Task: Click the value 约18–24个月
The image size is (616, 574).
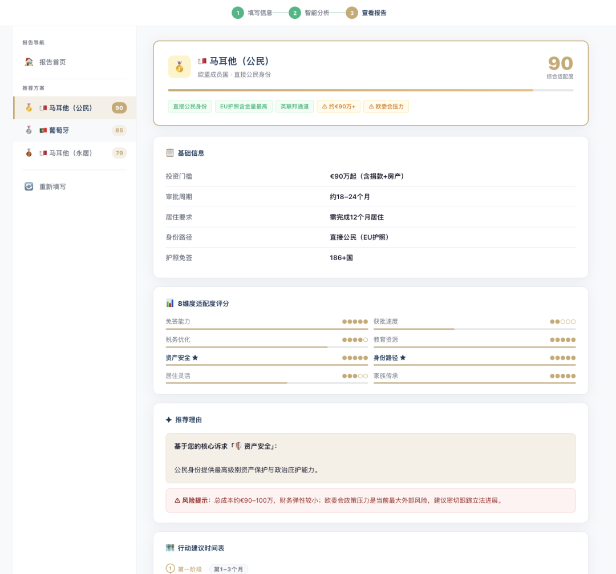Action: coord(350,196)
